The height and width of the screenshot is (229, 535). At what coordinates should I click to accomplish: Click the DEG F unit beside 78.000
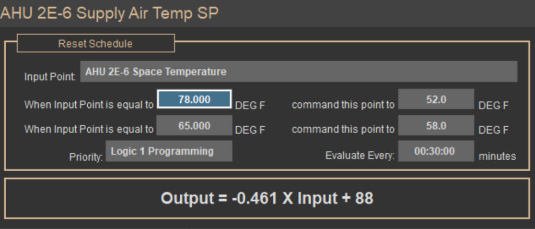250,105
